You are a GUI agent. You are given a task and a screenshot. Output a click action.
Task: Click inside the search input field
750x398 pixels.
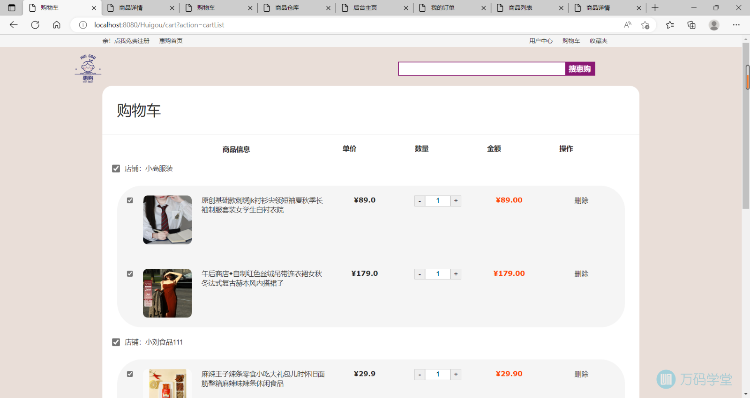click(481, 69)
